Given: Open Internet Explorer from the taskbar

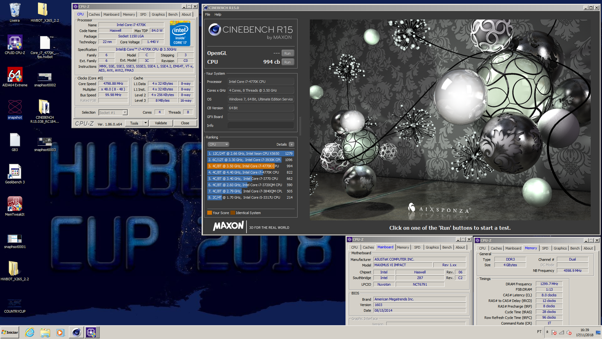Looking at the screenshot, I should click(30, 333).
